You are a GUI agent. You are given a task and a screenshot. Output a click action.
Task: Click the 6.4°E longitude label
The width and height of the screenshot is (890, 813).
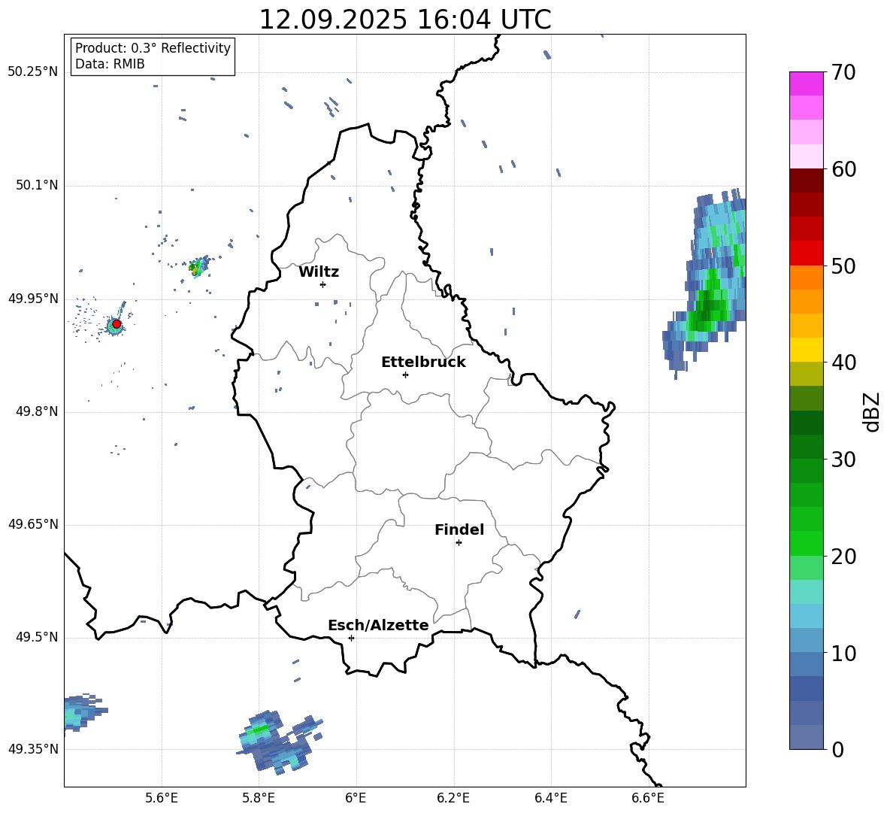551,798
